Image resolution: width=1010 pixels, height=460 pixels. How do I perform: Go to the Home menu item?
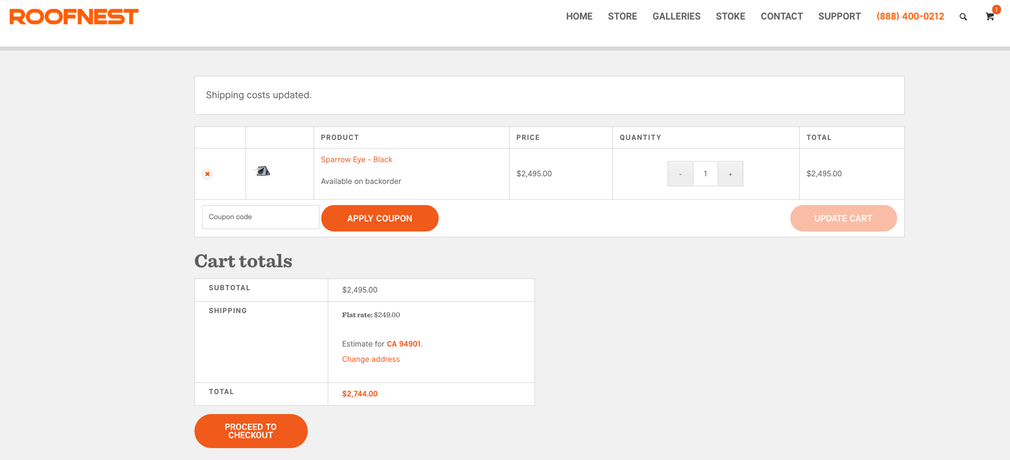[x=579, y=16]
